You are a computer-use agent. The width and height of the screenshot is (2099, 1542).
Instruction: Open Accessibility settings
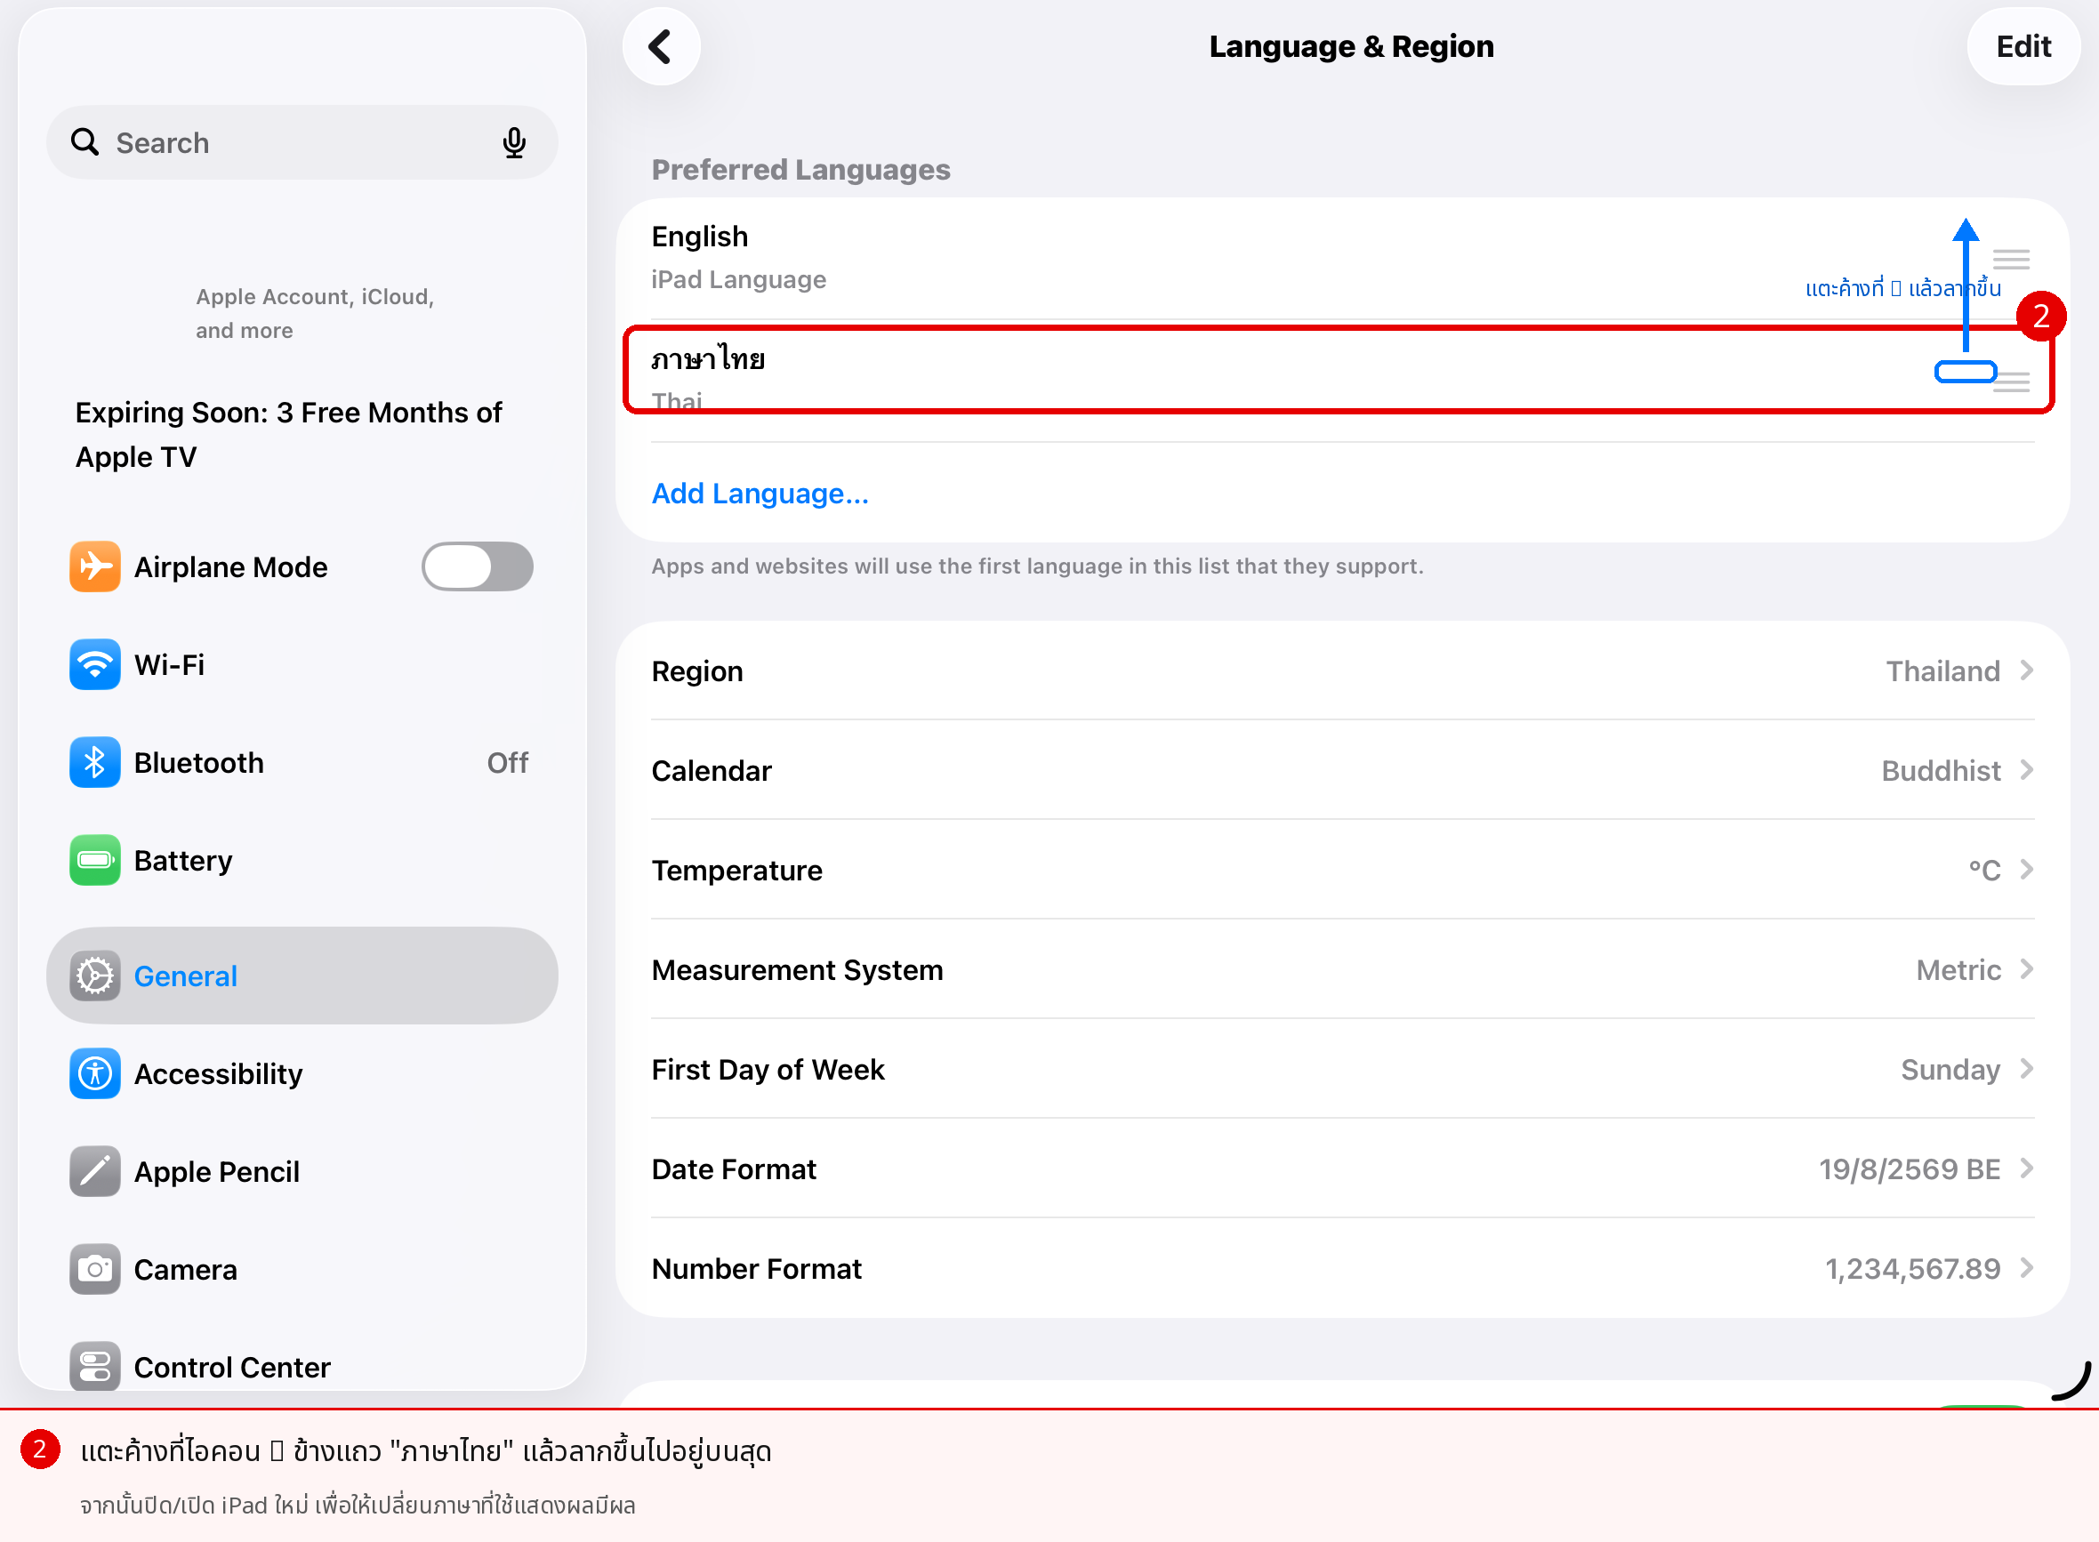click(302, 1073)
